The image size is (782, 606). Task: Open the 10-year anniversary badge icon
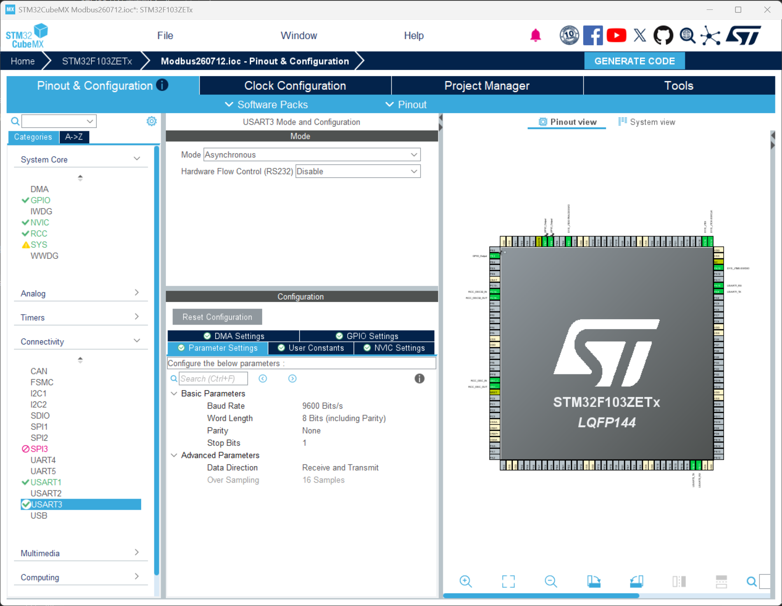pos(569,35)
